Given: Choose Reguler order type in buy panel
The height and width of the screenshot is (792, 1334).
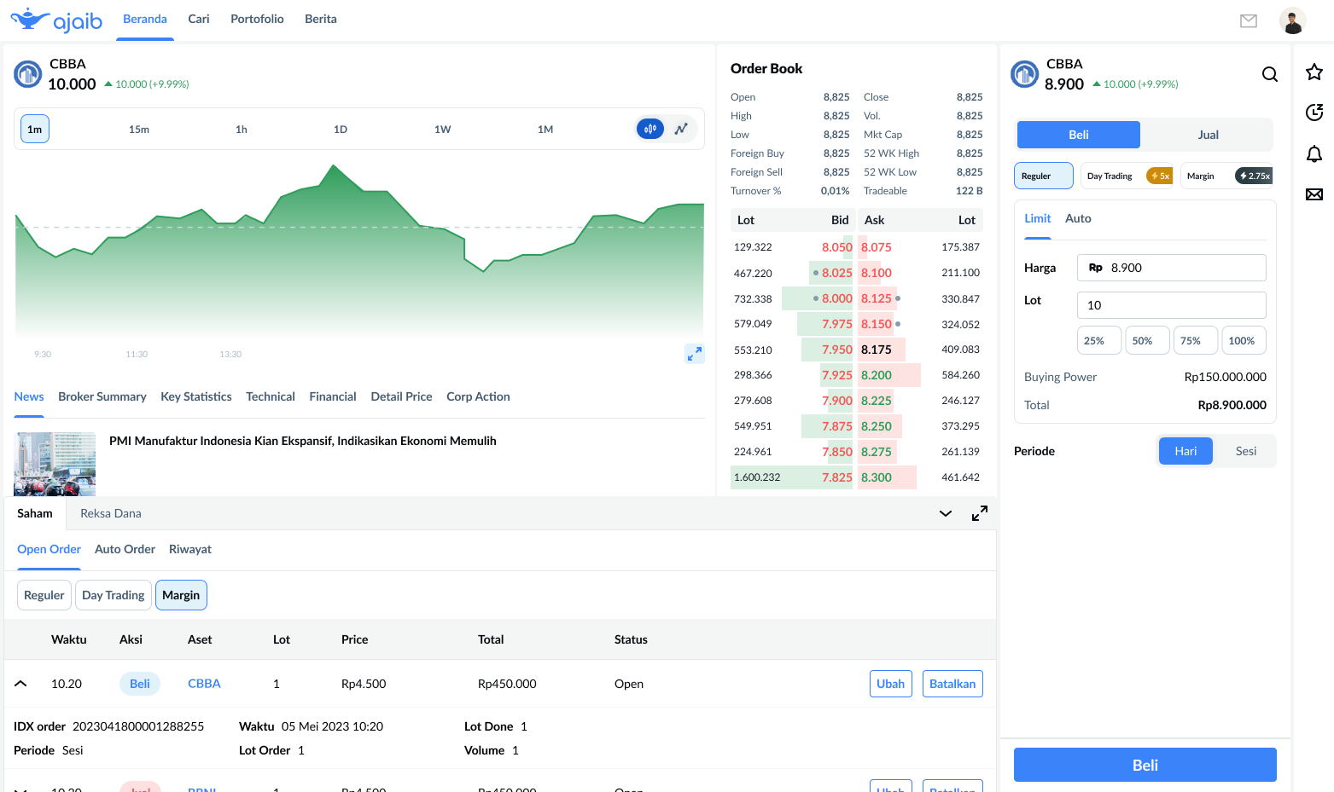Looking at the screenshot, I should [1044, 176].
